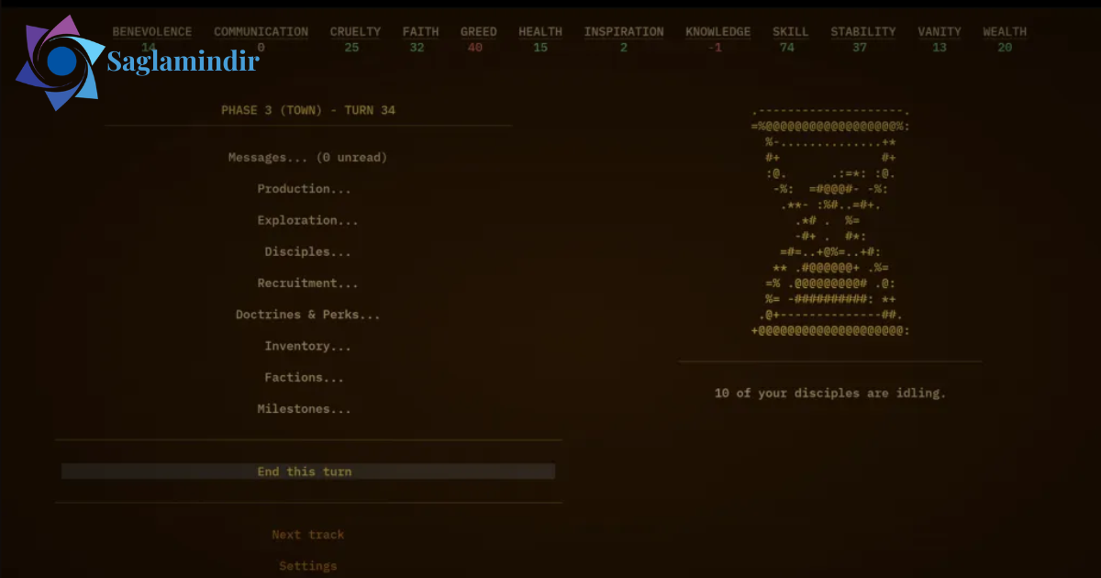This screenshot has width=1101, height=578.
Task: Click the GREED stat label
Action: (x=478, y=31)
